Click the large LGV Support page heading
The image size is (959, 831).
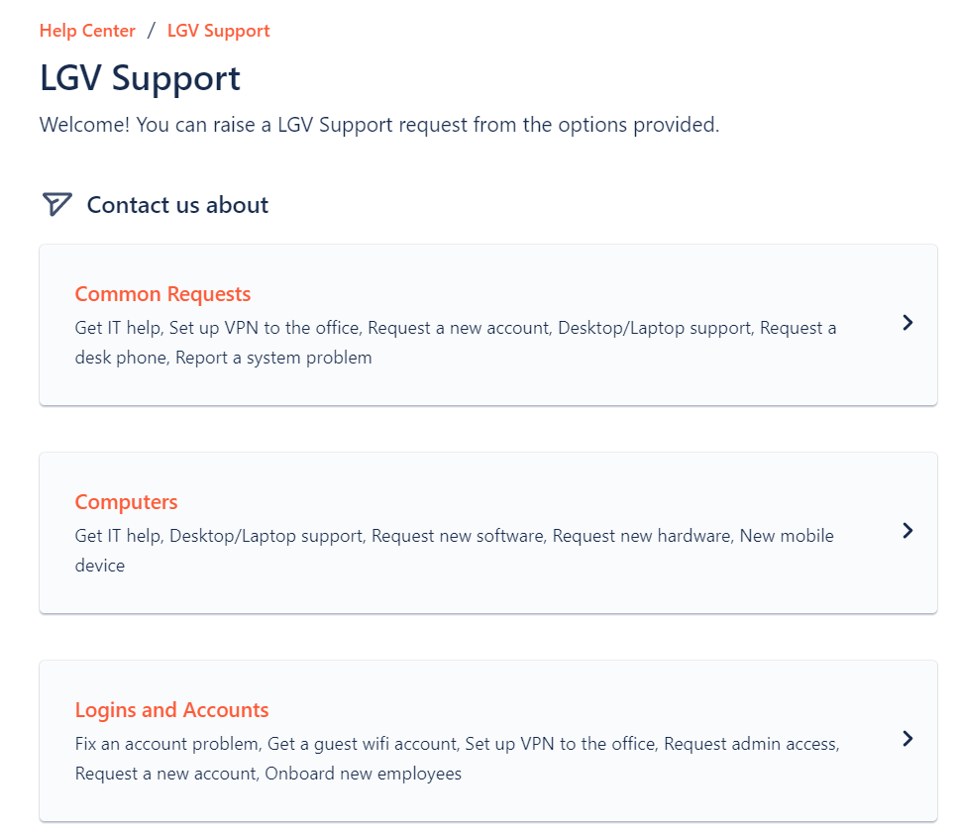[140, 78]
